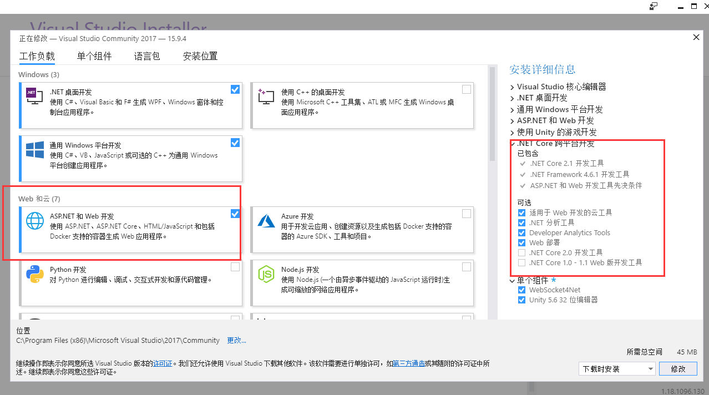Switch to the 安装位置 tab
709x395 pixels.
[x=200, y=56]
